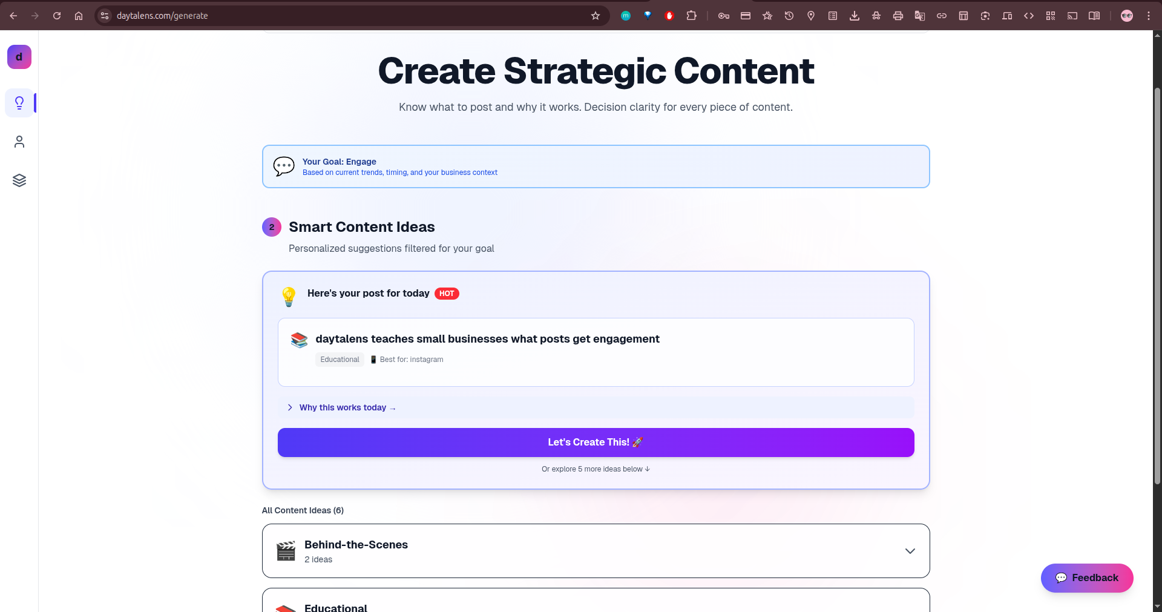Open the Google Translate toolbar icon
Viewport: 1162px width, 612px height.
tap(920, 16)
